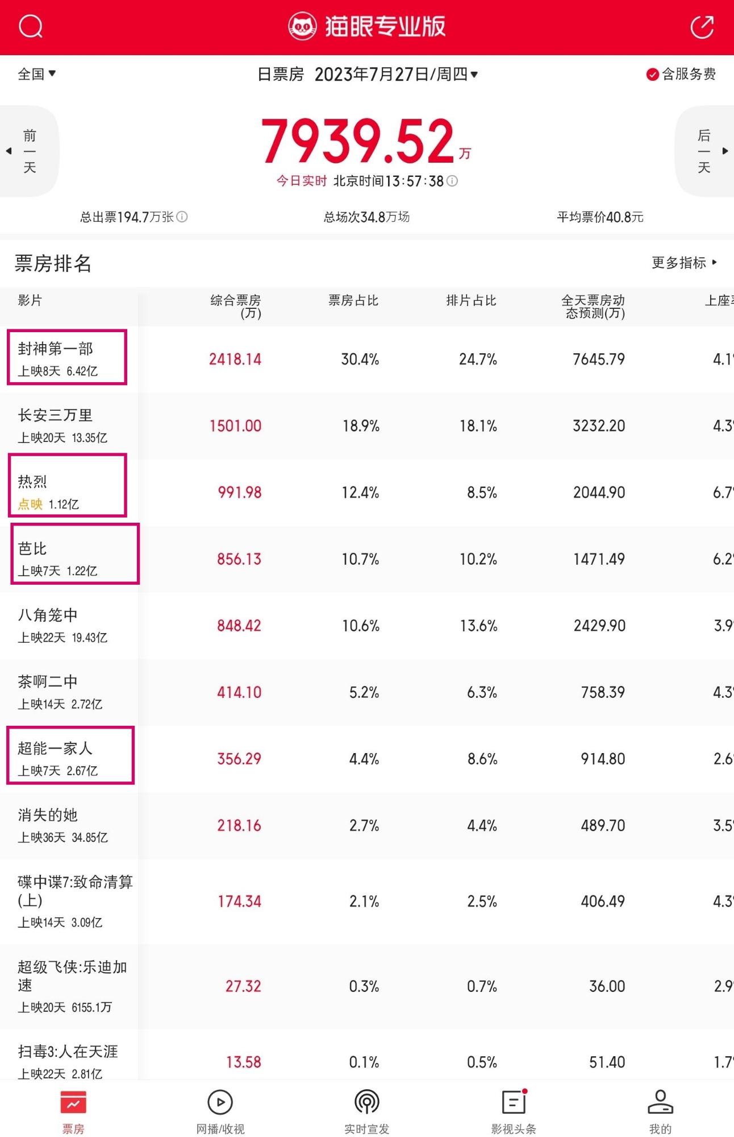Open 网播/收视 play icon tab

220,1111
